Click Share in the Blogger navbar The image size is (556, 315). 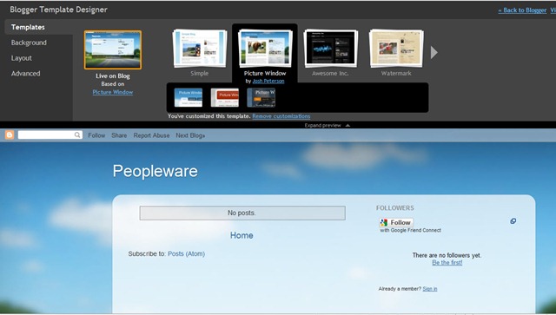click(x=119, y=135)
